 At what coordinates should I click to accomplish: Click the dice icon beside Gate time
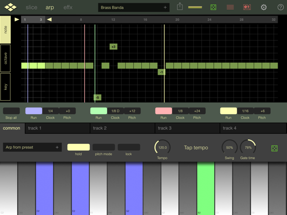[x=275, y=149]
